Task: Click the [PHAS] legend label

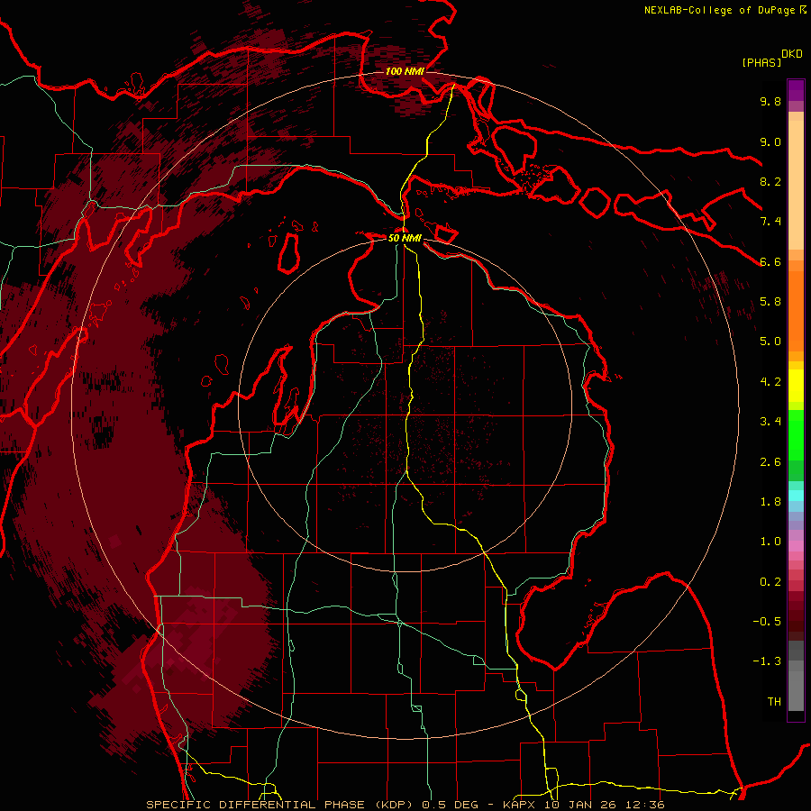Action: [761, 62]
